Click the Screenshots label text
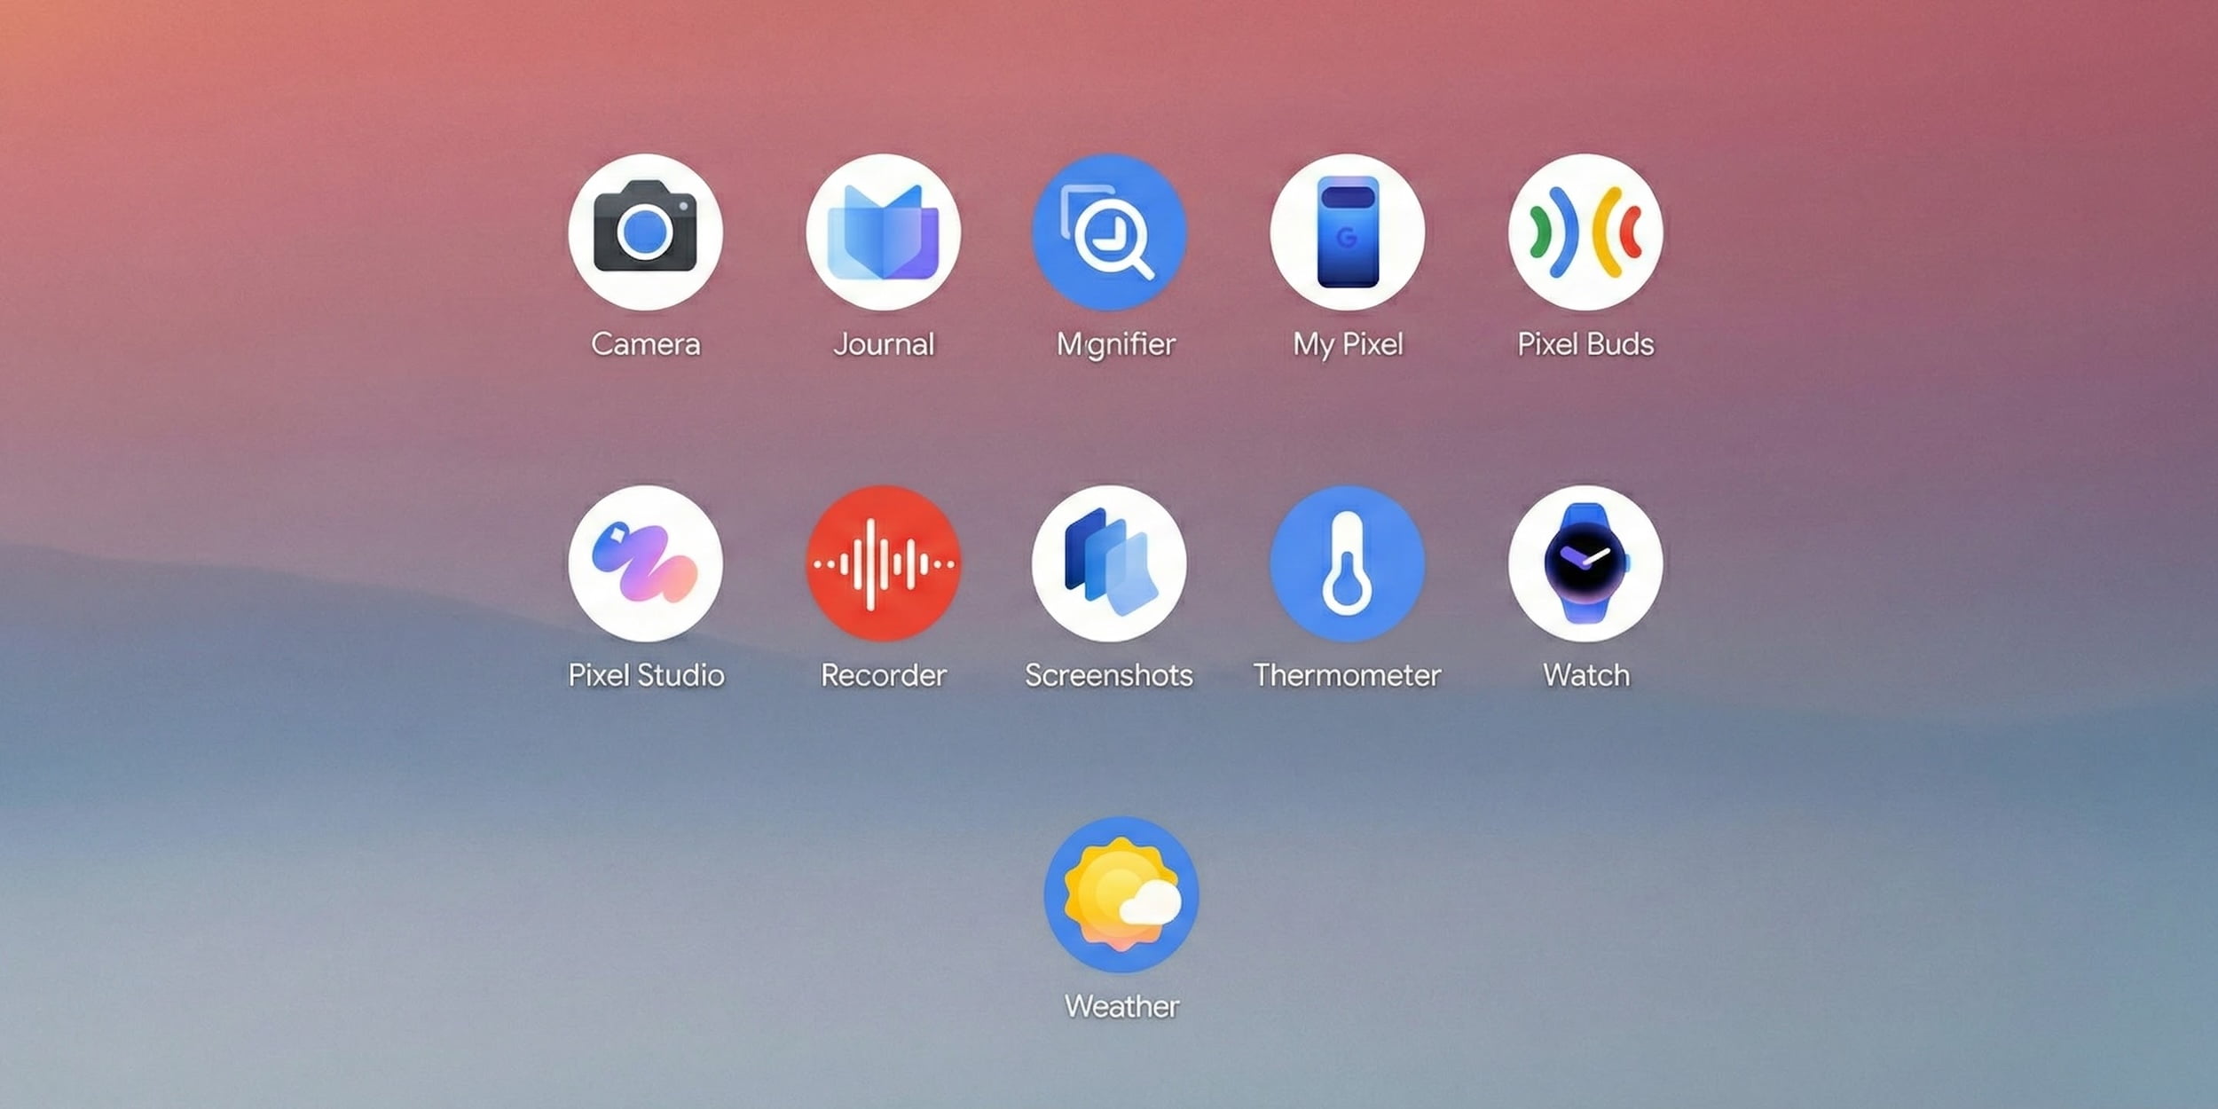The height and width of the screenshot is (1109, 2218). [1109, 675]
